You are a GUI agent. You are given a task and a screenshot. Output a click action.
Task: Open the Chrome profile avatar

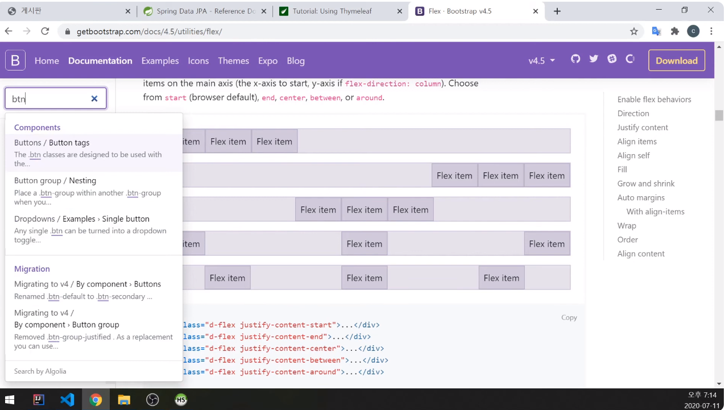[x=693, y=31]
